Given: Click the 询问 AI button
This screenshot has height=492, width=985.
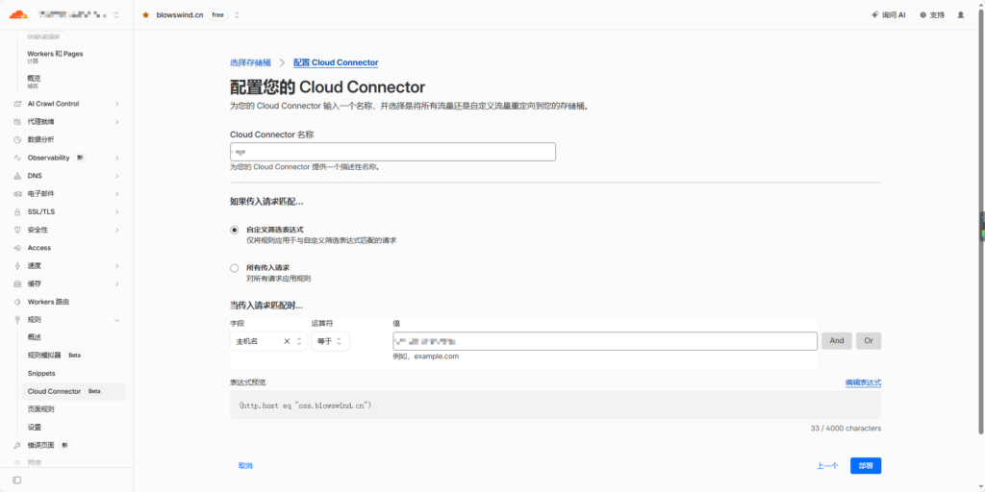Looking at the screenshot, I should coord(888,14).
